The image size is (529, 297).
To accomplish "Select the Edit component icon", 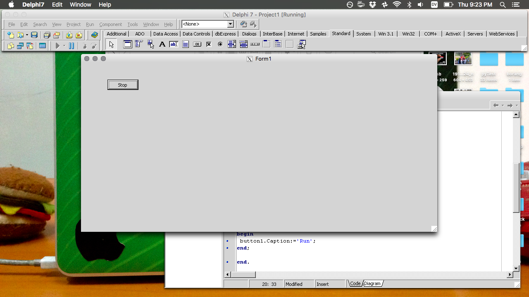I will [174, 44].
